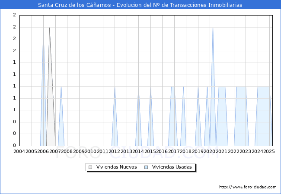Viewport: 281px width, 194px height.
Task: Click the 2016 x-axis label
Action: click(162, 151)
